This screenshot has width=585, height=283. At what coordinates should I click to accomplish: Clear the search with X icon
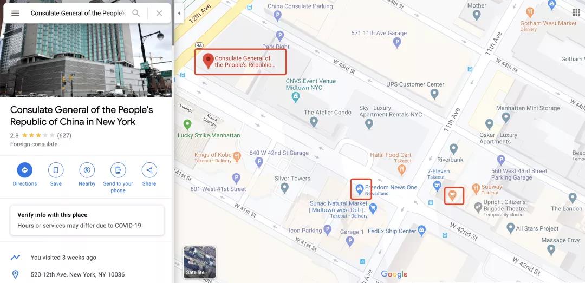[x=159, y=13]
